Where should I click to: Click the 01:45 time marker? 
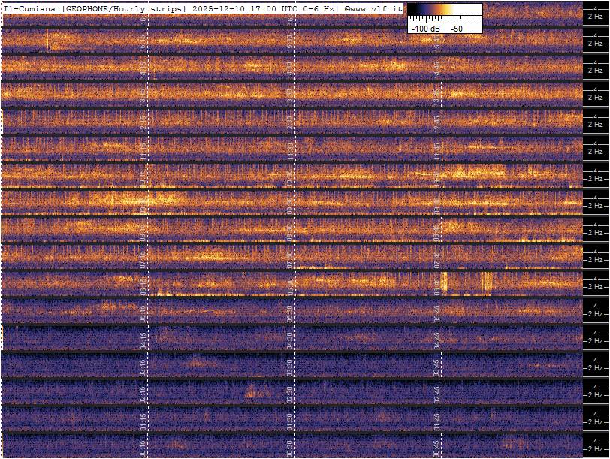(437, 420)
